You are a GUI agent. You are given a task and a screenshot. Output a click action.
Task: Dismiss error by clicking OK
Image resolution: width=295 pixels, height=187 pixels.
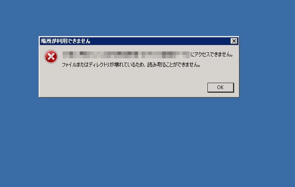(221, 87)
